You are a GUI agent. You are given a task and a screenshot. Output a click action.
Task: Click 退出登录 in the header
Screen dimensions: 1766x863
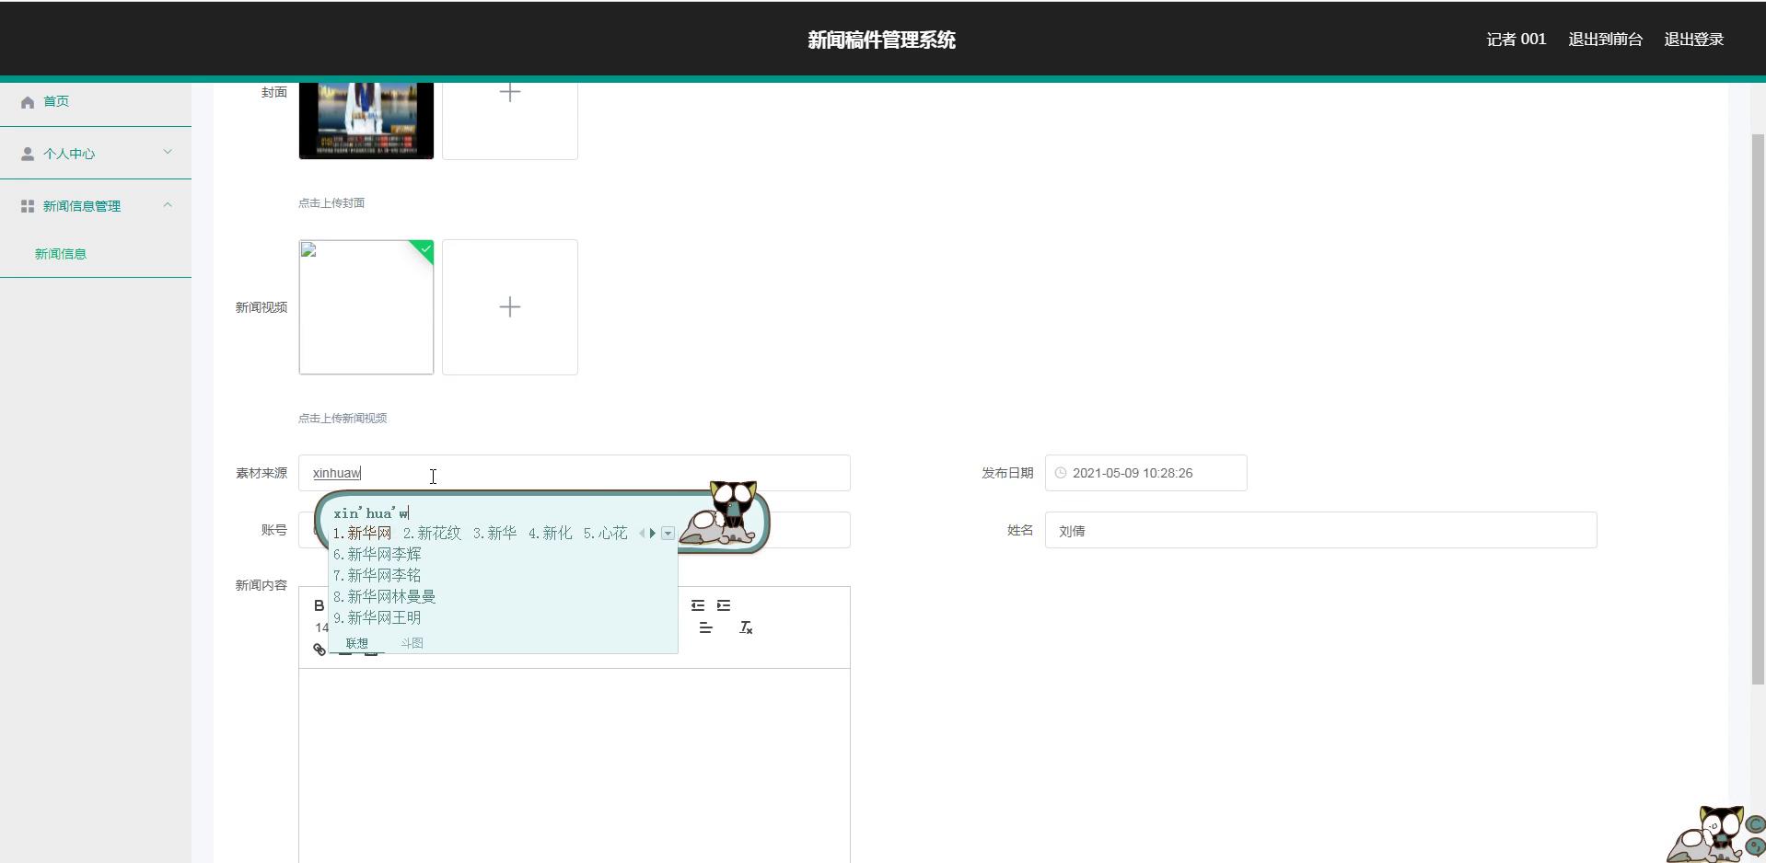point(1693,40)
